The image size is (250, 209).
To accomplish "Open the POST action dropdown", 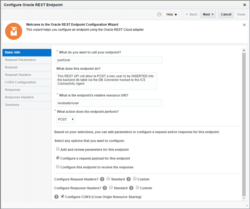I will click(66, 120).
